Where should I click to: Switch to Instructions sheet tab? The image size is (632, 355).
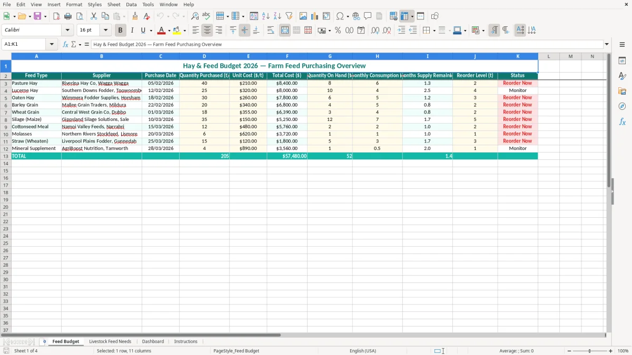pyautogui.click(x=186, y=341)
